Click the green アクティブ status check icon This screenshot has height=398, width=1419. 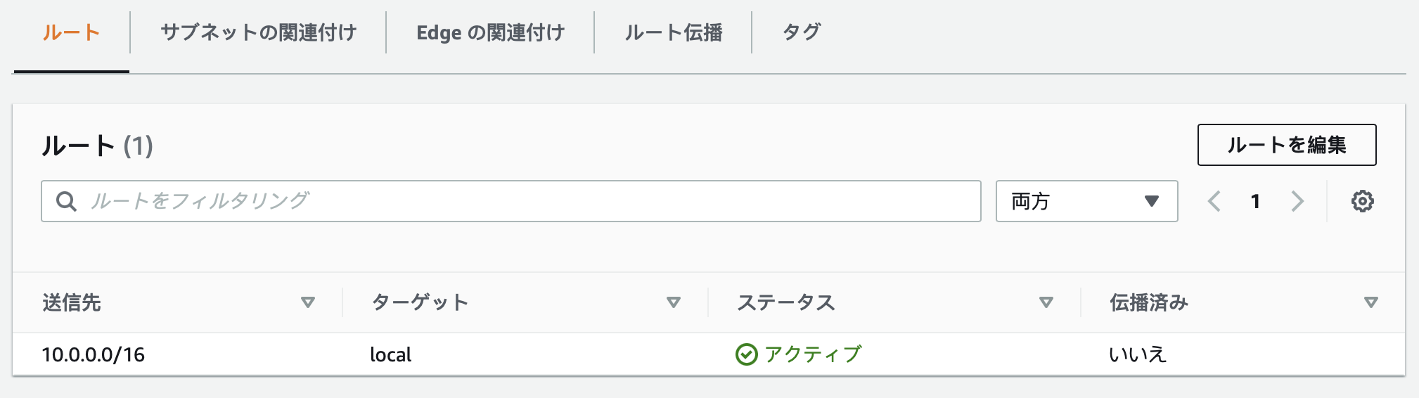[x=746, y=354]
